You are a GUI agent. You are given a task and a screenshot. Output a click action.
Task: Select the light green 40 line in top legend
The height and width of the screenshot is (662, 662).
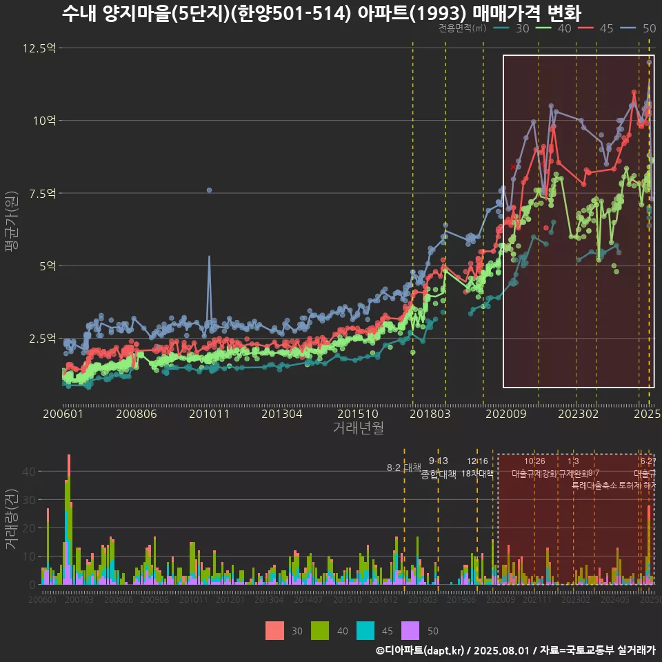[x=544, y=28]
